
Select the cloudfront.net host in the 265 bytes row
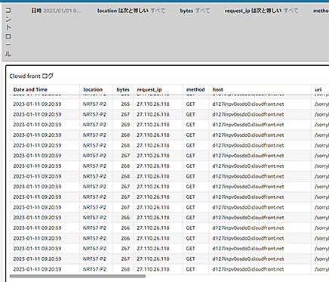248,104
